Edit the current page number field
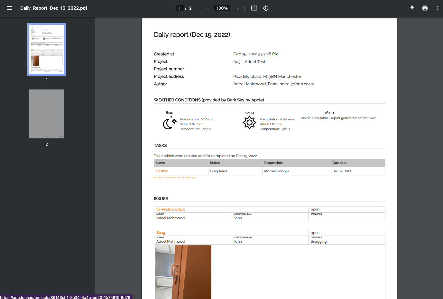 (x=180, y=8)
